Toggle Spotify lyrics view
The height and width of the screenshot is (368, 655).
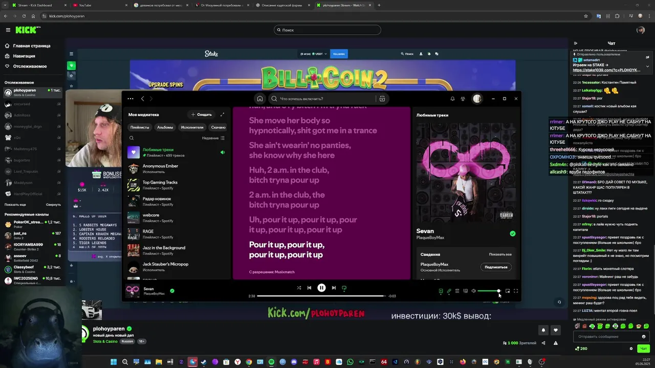coord(449,291)
